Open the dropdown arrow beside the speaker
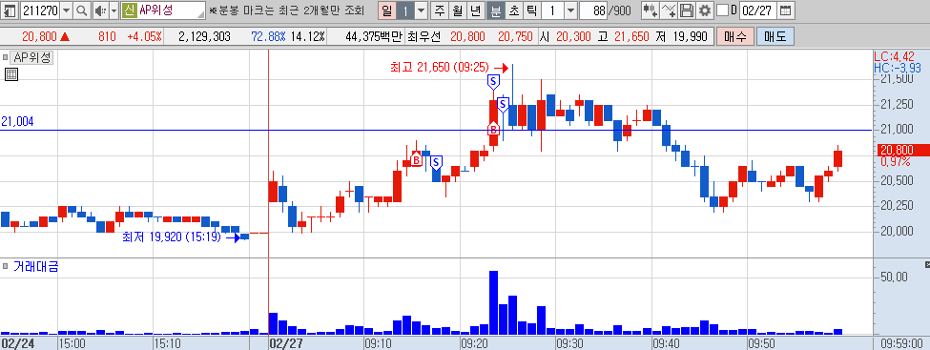The height and width of the screenshot is (350, 930). [x=114, y=10]
